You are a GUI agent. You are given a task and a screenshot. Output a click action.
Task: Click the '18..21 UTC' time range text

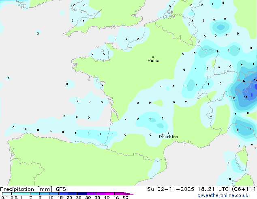[x=213, y=189]
